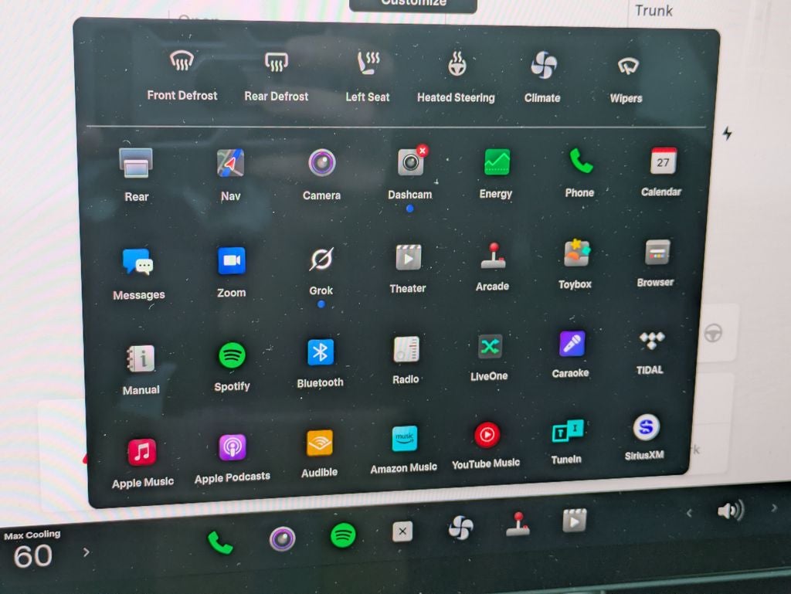Tap the speaker volume icon
Screen dimensions: 791x594
pyautogui.click(x=731, y=511)
